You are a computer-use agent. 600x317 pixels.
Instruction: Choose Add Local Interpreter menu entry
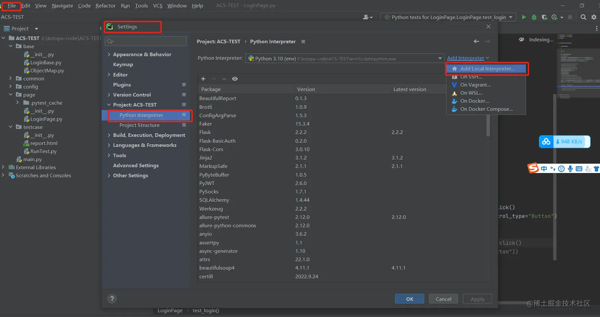(486, 69)
